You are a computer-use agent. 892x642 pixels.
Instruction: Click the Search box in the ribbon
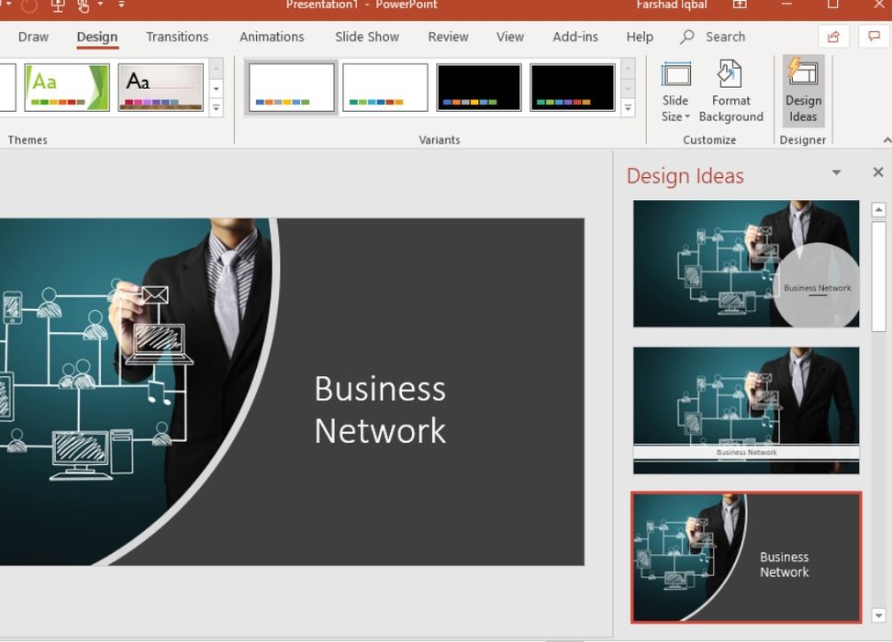coord(713,37)
